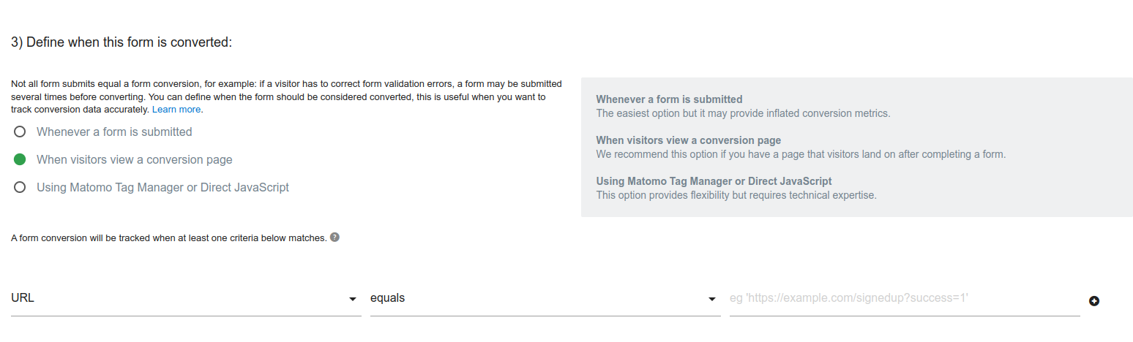Click the arrow beside the equals dropdown
Screen dimensions: 1133x342
[x=712, y=299]
